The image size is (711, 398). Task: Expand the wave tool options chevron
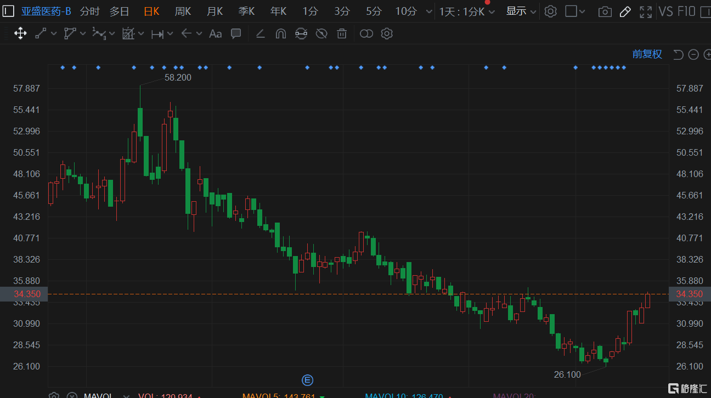[112, 33]
